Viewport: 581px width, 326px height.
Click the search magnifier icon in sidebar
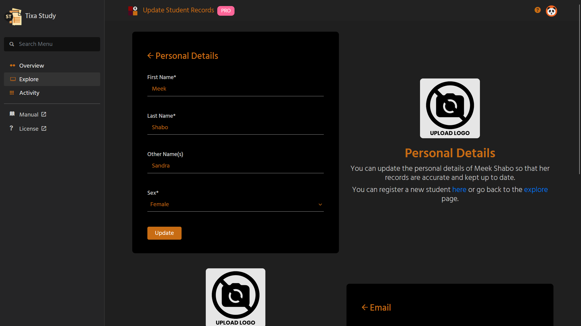[12, 44]
